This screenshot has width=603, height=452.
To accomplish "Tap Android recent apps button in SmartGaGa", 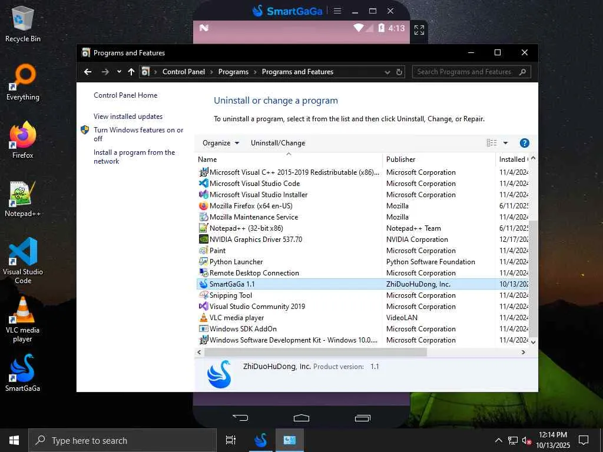I will [x=362, y=418].
